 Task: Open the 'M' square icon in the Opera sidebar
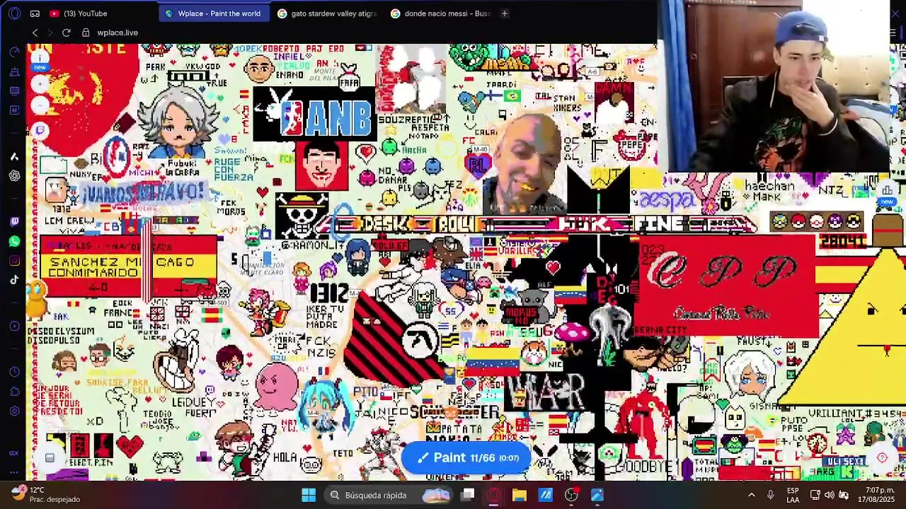click(14, 110)
